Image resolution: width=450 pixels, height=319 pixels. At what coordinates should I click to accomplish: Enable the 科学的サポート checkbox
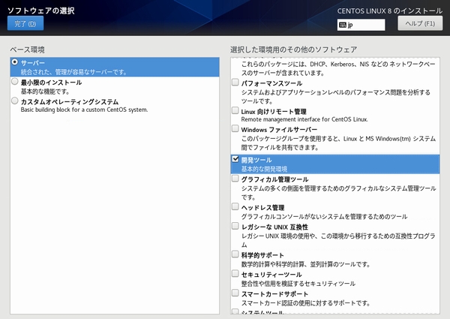(x=235, y=254)
